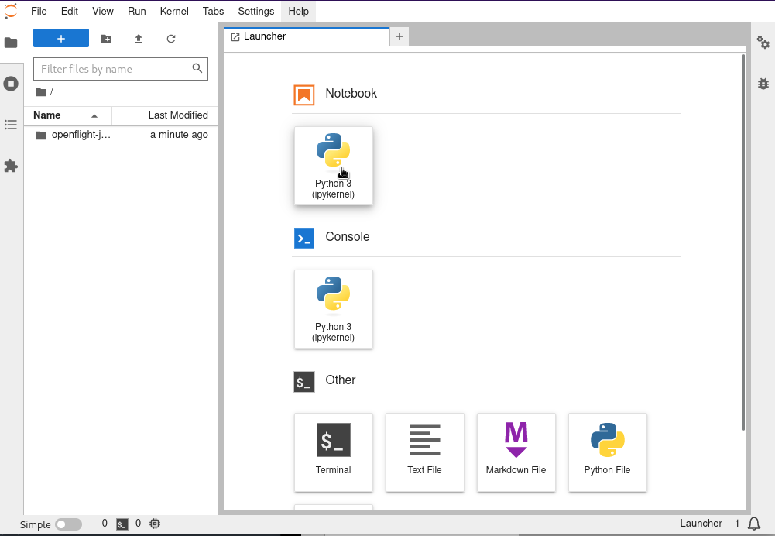Open a new Terminal from the launcher
Screen dimensions: 775x536
coord(333,452)
